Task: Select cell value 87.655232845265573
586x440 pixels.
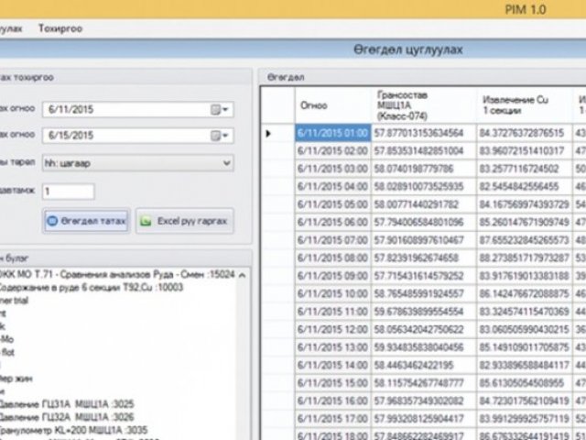Action: click(x=525, y=240)
